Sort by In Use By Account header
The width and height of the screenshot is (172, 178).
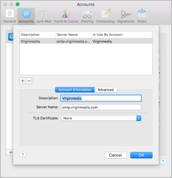(x=118, y=34)
